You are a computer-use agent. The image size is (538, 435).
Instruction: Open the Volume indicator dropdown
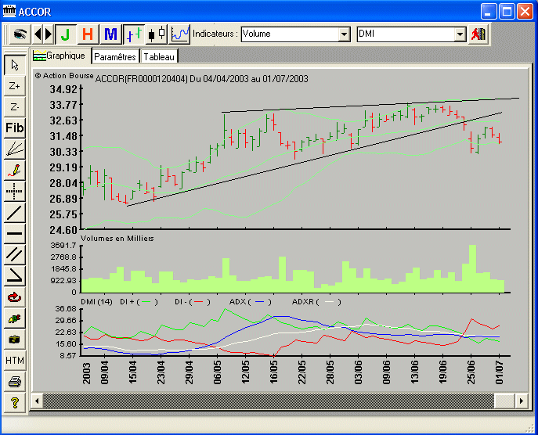tap(344, 34)
